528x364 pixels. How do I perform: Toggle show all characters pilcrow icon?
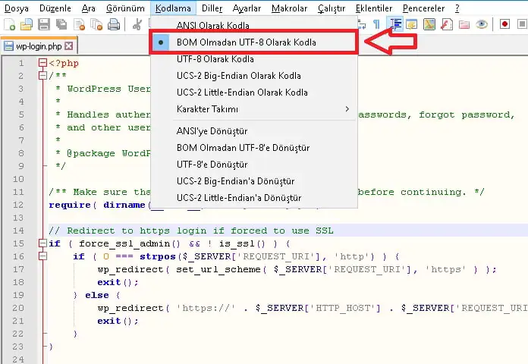pyautogui.click(x=376, y=25)
